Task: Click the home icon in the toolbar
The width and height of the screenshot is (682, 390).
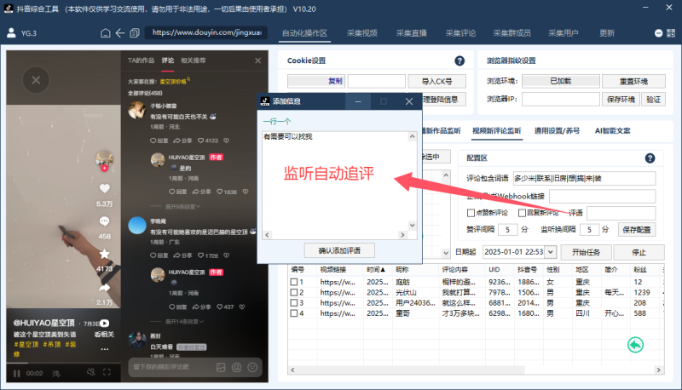Action: tap(105, 33)
